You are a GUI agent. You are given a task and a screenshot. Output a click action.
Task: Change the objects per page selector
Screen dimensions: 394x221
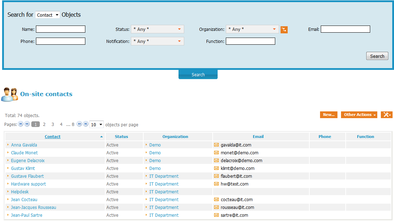tap(96, 125)
